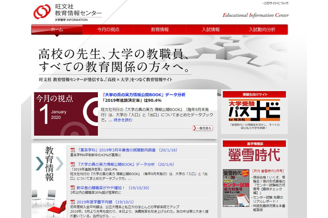Open the 入試動向分析 navigation tab

tap(262, 30)
